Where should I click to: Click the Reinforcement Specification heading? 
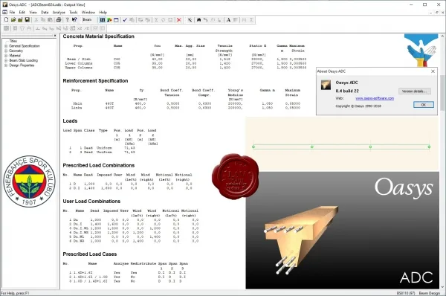pyautogui.click(x=95, y=81)
